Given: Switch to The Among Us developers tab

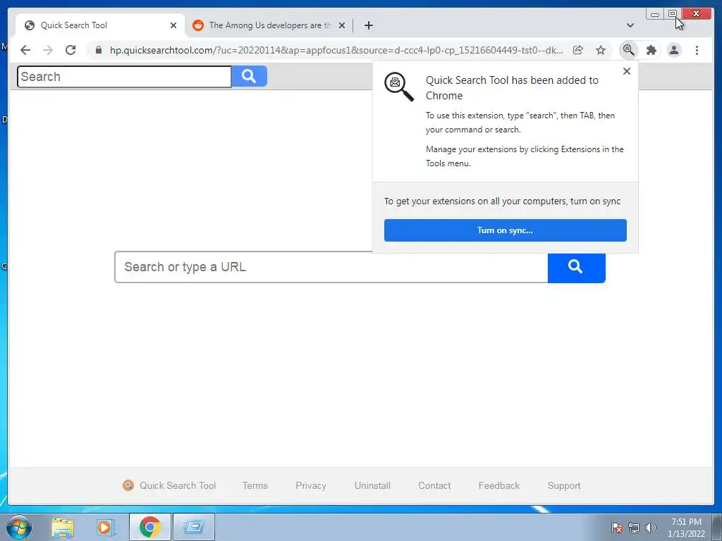Looking at the screenshot, I should (269, 25).
